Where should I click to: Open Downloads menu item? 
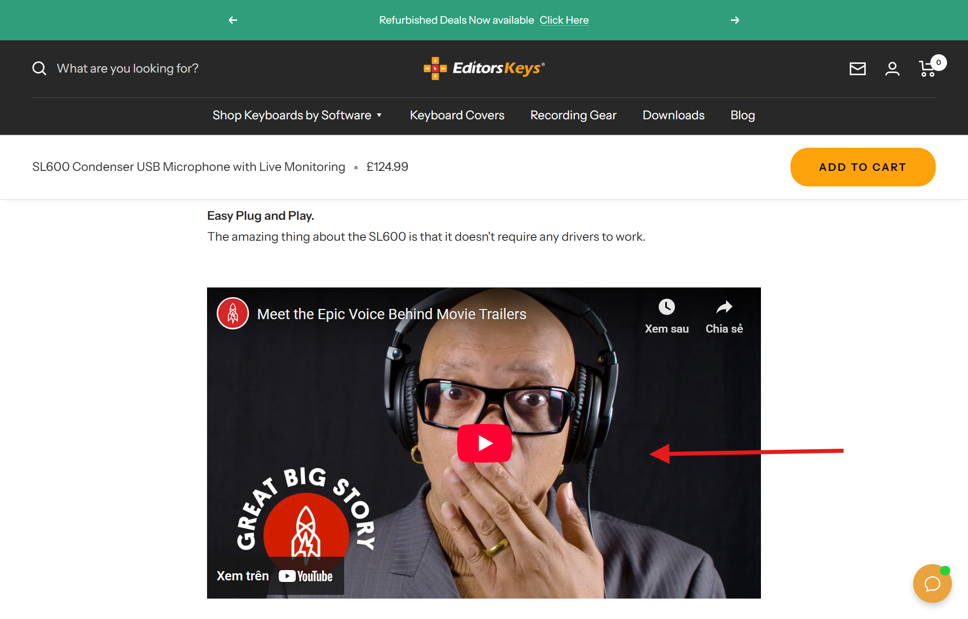673,115
